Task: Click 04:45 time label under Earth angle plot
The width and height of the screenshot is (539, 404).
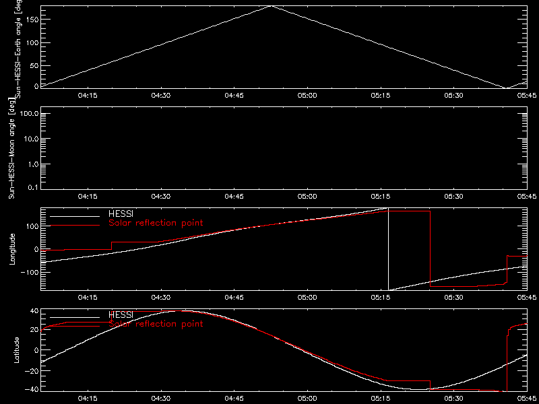Action: click(234, 96)
